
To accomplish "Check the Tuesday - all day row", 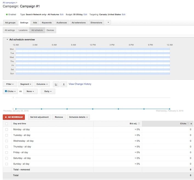I will 7,135.
